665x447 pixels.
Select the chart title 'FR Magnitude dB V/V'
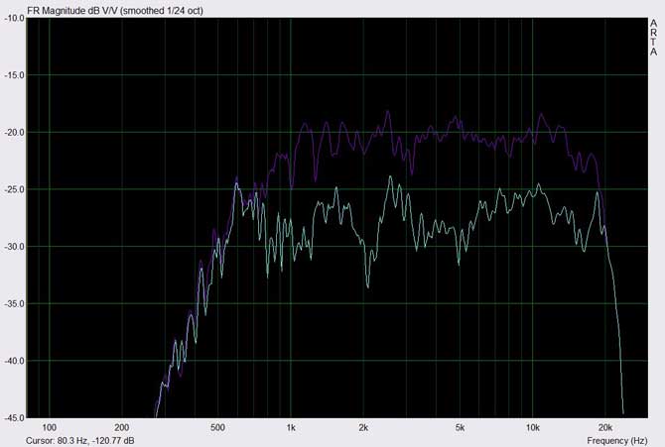click(x=72, y=11)
